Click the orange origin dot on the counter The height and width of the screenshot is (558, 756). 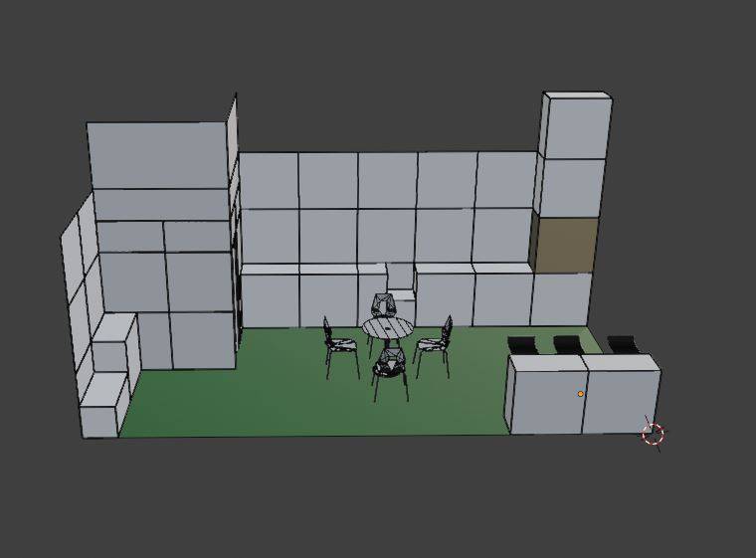click(x=581, y=394)
